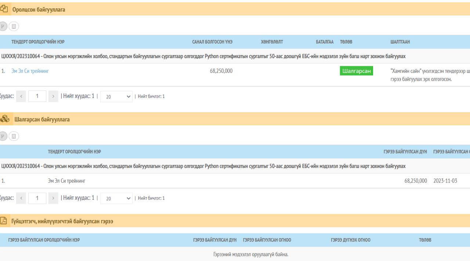Sort by САНАЛ БОЛГОСОН ҮНЭ column header
This screenshot has height=261, width=470.
point(212,42)
